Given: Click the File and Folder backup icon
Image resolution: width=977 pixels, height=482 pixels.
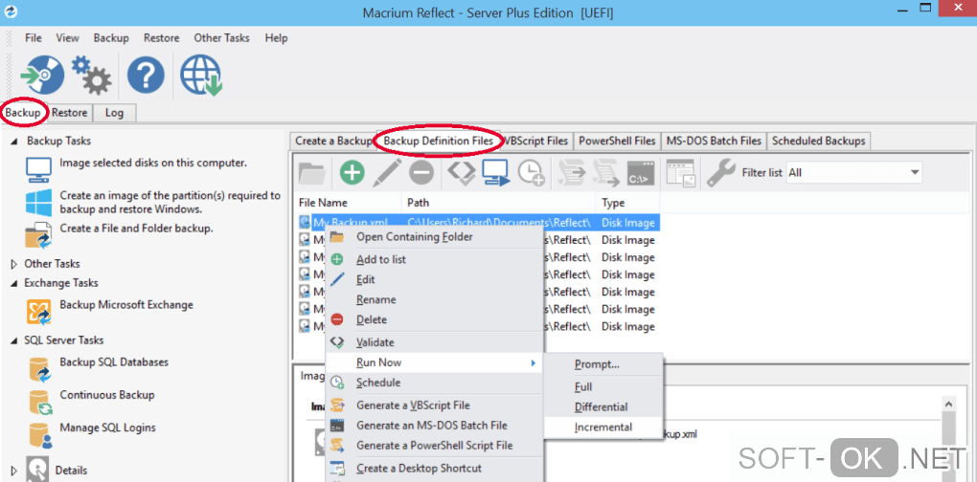Looking at the screenshot, I should (38, 235).
